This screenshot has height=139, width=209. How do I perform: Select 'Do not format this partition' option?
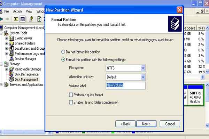pos(63,52)
